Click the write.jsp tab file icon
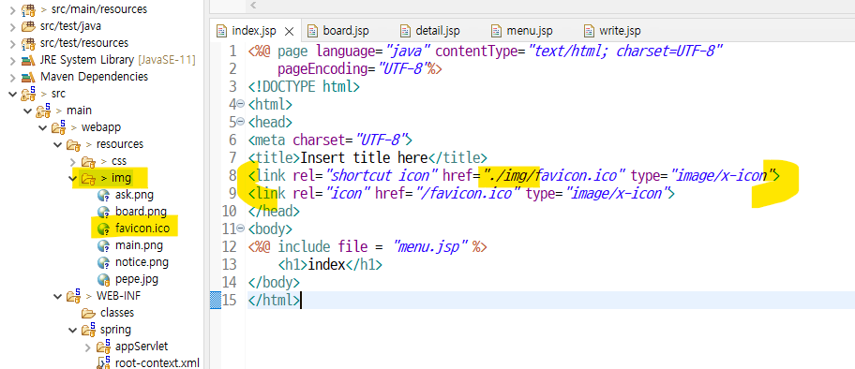855x369 pixels. pos(589,31)
